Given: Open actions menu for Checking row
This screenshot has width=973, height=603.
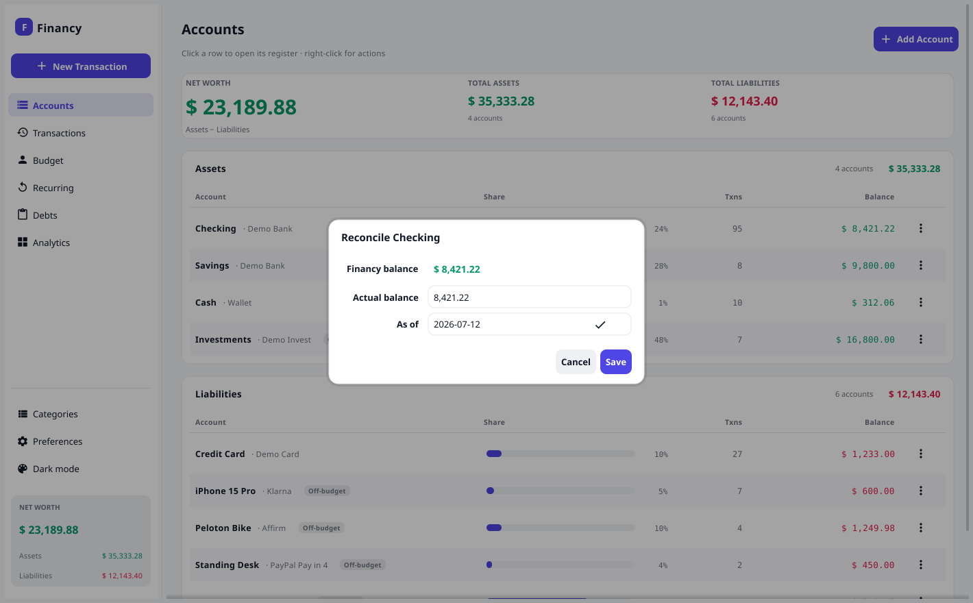Looking at the screenshot, I should click(921, 228).
